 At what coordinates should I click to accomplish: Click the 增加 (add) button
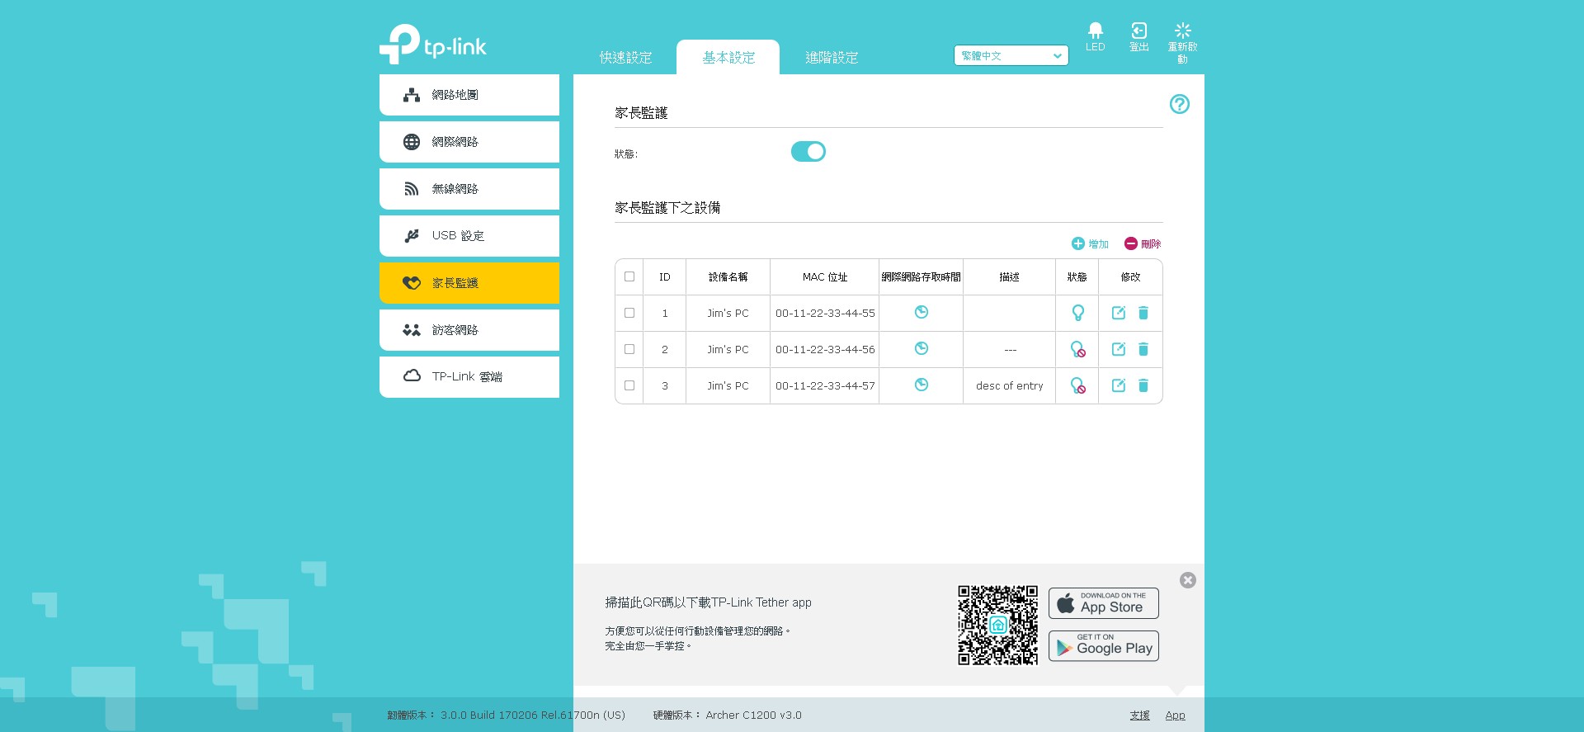(1090, 243)
